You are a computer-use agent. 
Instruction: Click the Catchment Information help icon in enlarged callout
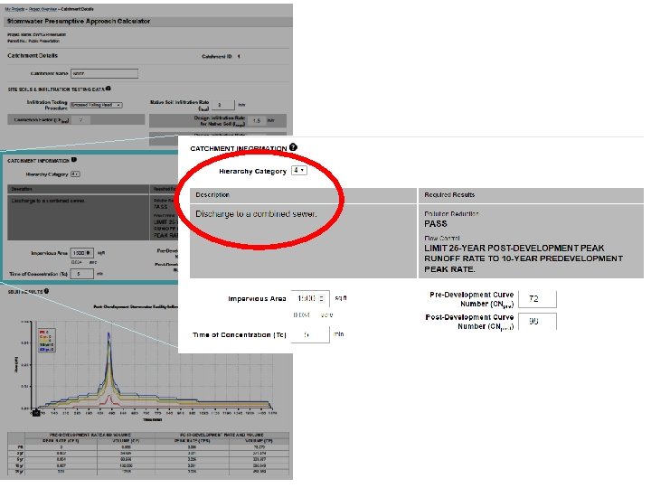(293, 147)
